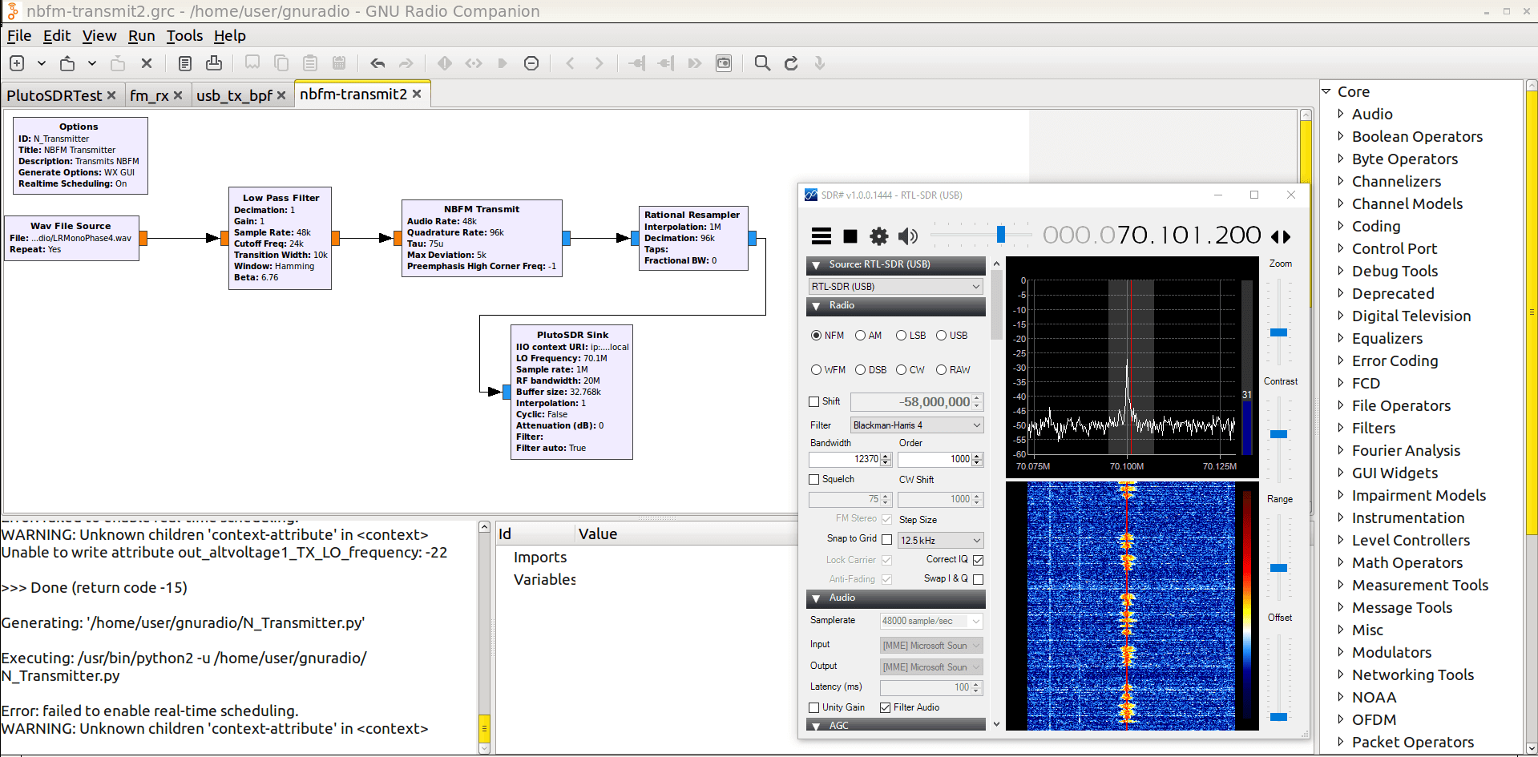Image resolution: width=1538 pixels, height=757 pixels.
Task: Open the File menu
Action: [x=19, y=36]
